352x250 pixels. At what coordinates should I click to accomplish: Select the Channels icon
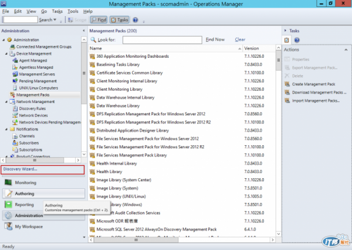click(15, 136)
